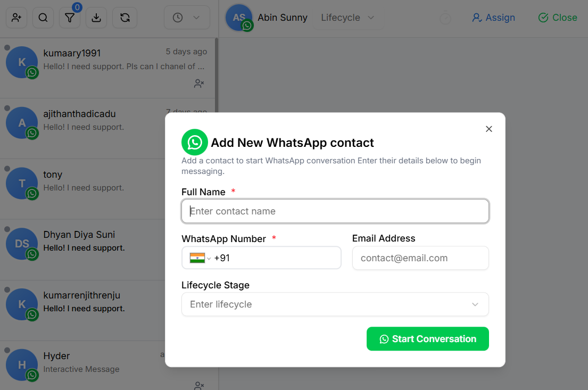
Task: Click the WhatsApp logo in the dialog header
Action: 194,142
